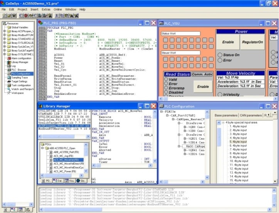Viewport: 279px width, 213px height.
Task: Open the Log resource item
Action: [13, 66]
